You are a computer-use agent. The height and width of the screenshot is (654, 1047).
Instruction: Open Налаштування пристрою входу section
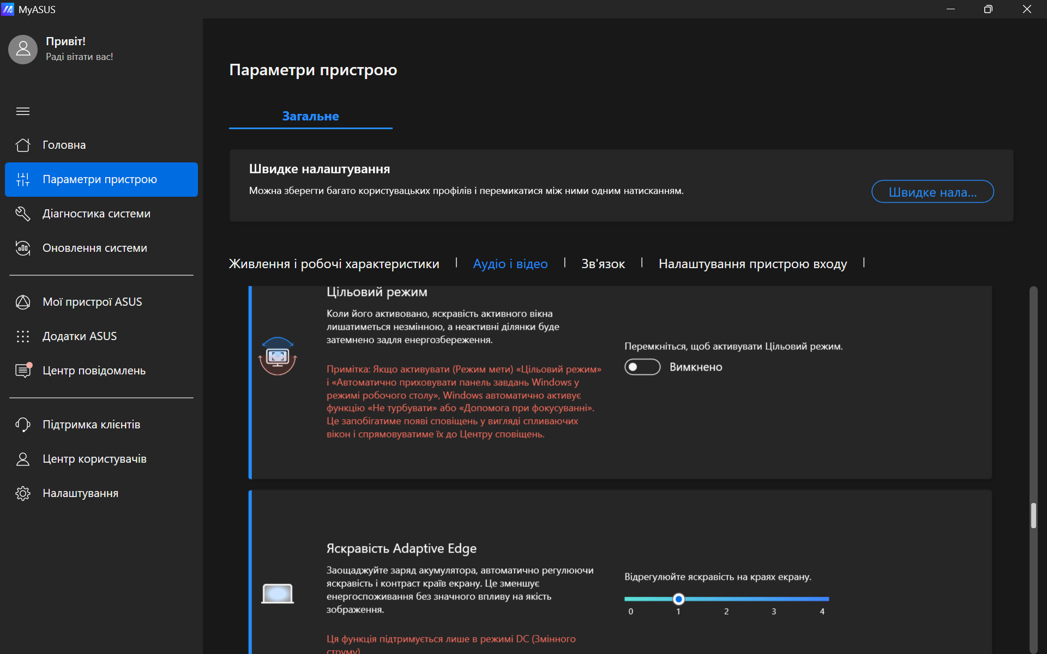753,264
